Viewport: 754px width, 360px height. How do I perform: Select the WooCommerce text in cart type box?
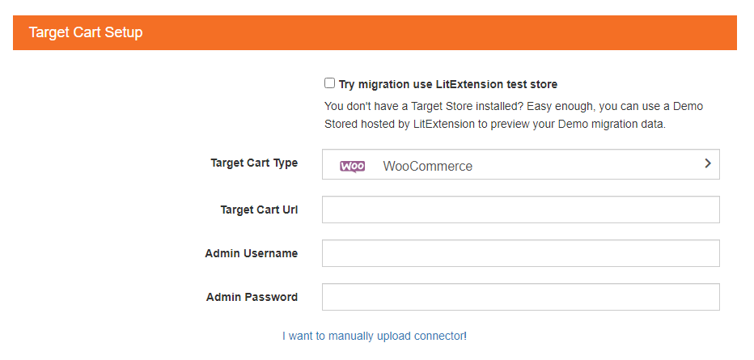(427, 167)
